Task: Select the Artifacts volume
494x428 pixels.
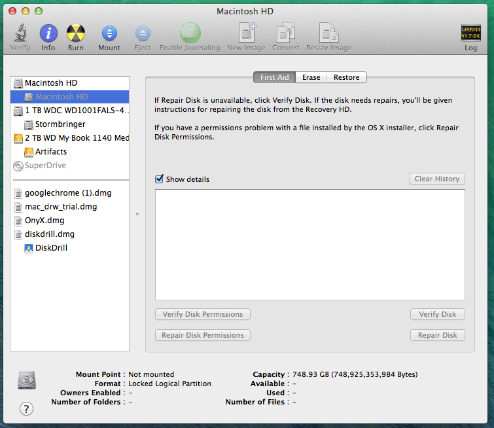Action: point(69,152)
